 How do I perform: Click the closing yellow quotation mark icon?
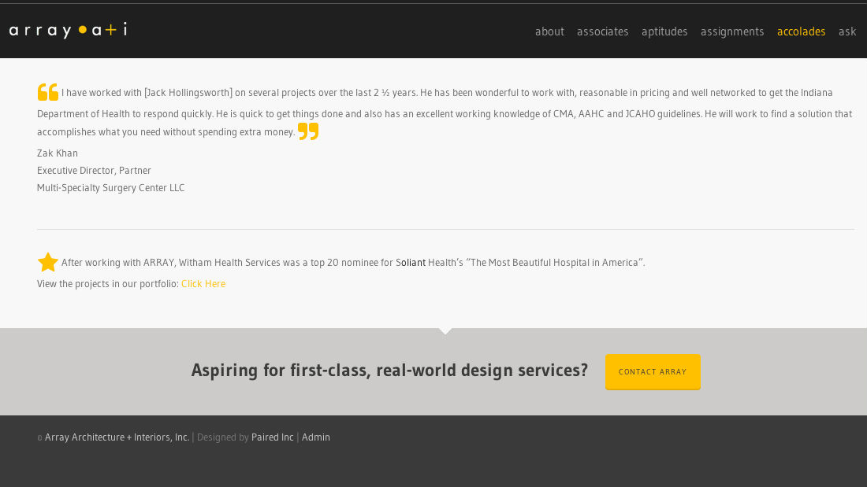pos(308,131)
